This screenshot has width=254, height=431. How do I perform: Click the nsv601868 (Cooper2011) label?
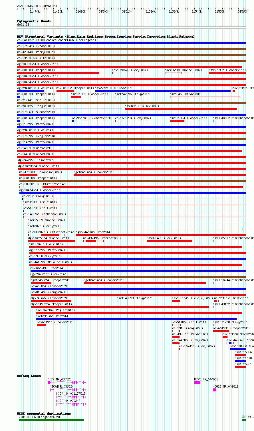click(36, 118)
